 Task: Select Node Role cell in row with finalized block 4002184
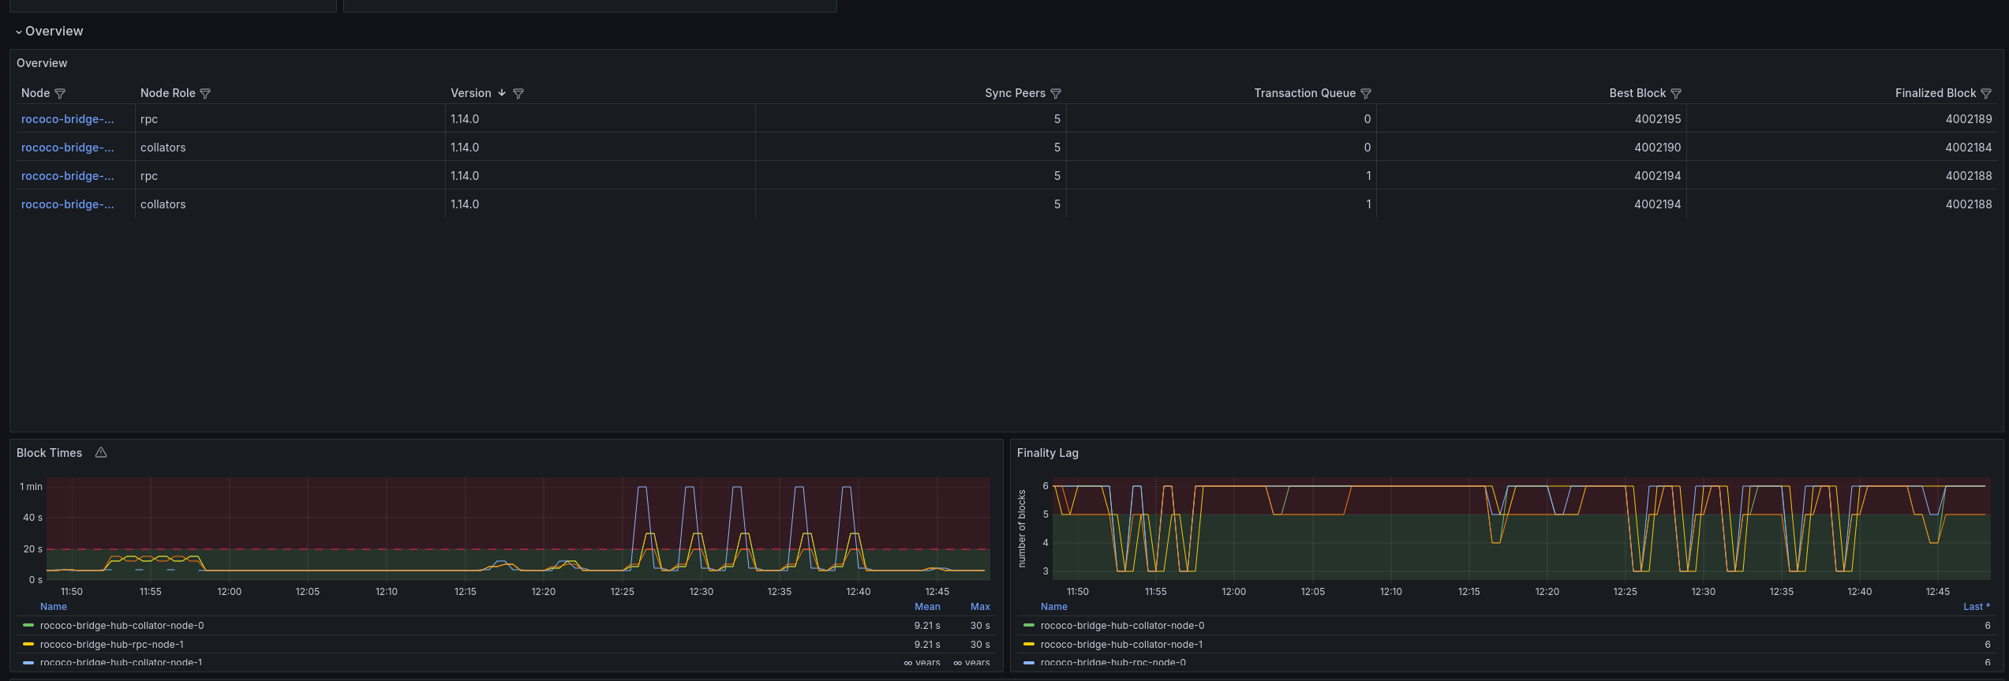coord(290,148)
